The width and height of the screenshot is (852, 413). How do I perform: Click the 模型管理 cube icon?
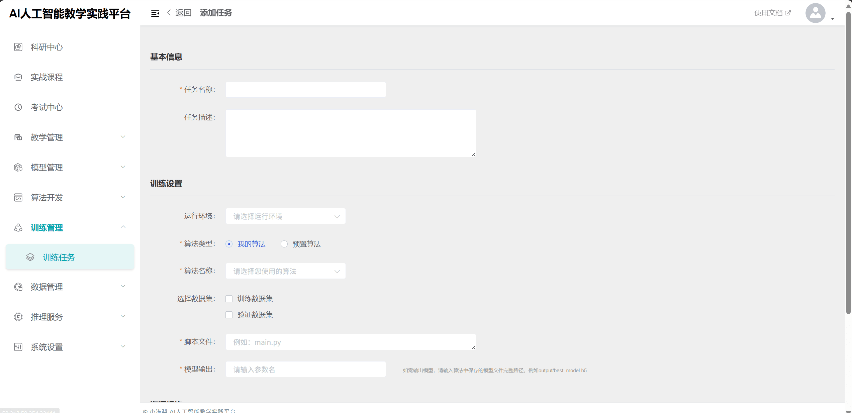coord(18,168)
